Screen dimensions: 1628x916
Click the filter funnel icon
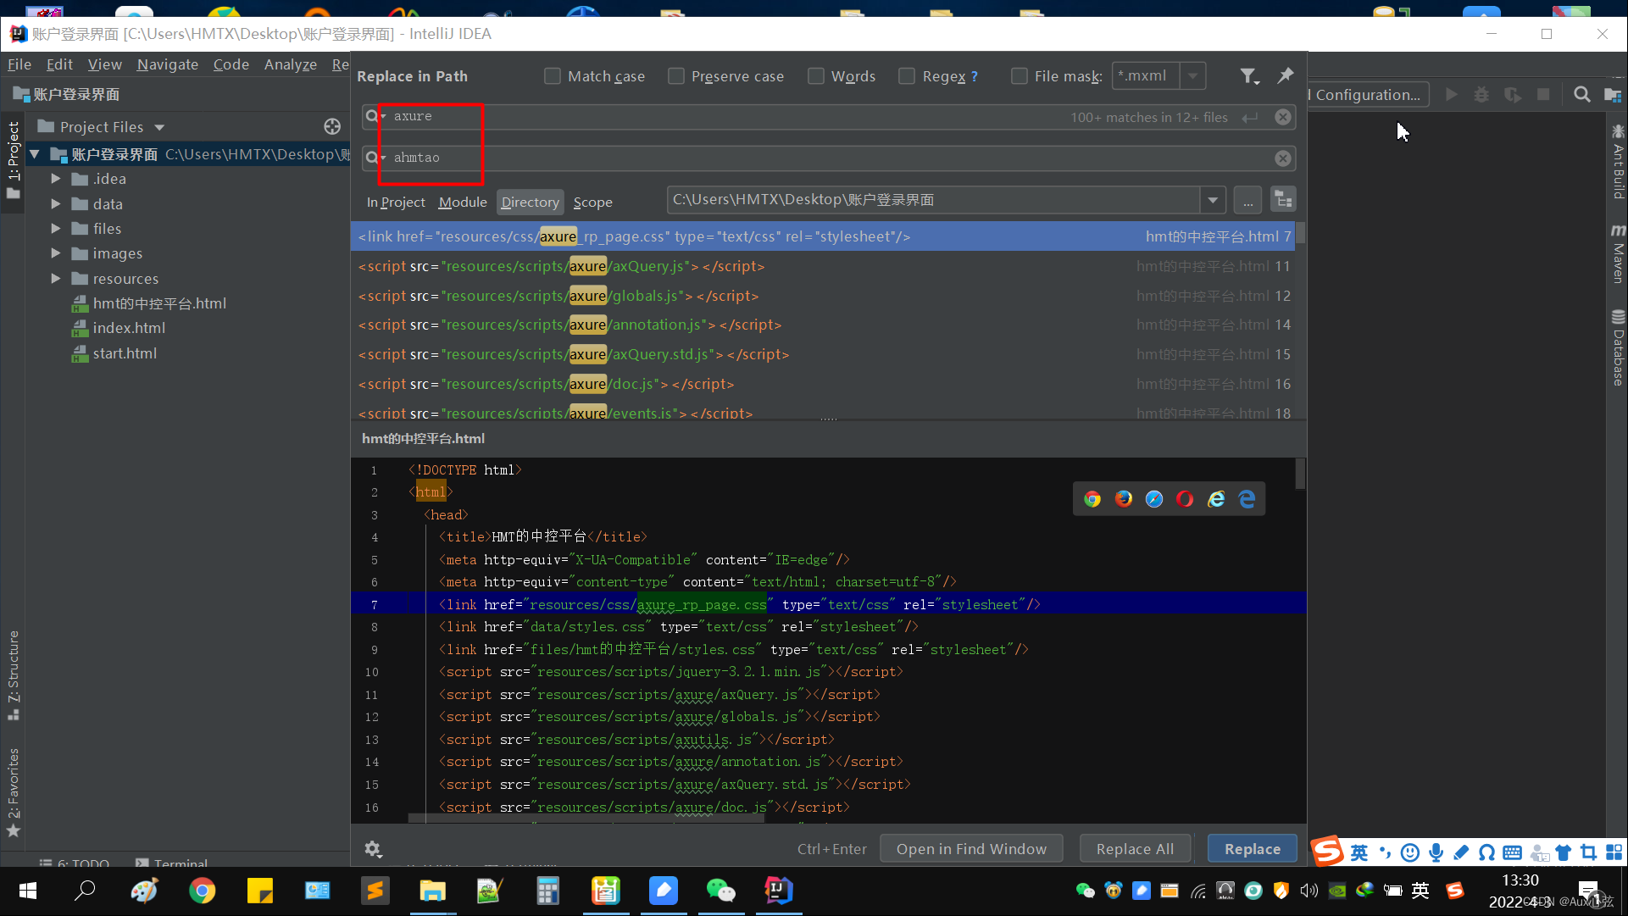1249,76
